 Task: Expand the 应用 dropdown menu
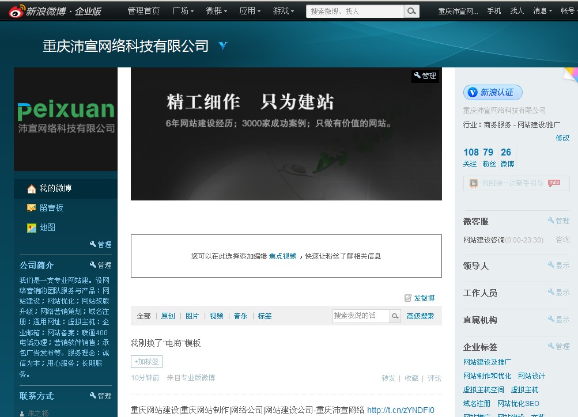250,11
